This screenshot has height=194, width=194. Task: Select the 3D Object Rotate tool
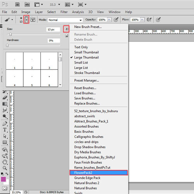5,149
